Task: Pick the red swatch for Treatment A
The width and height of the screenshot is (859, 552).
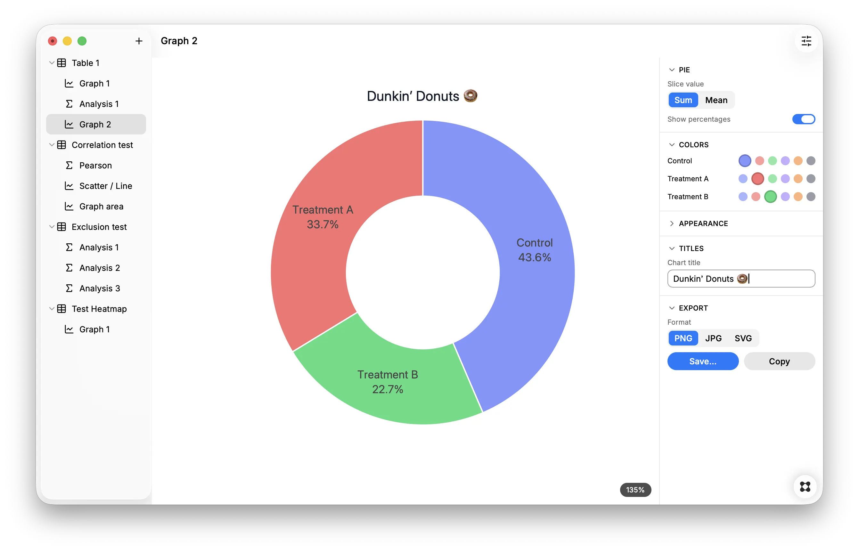Action: pos(757,179)
